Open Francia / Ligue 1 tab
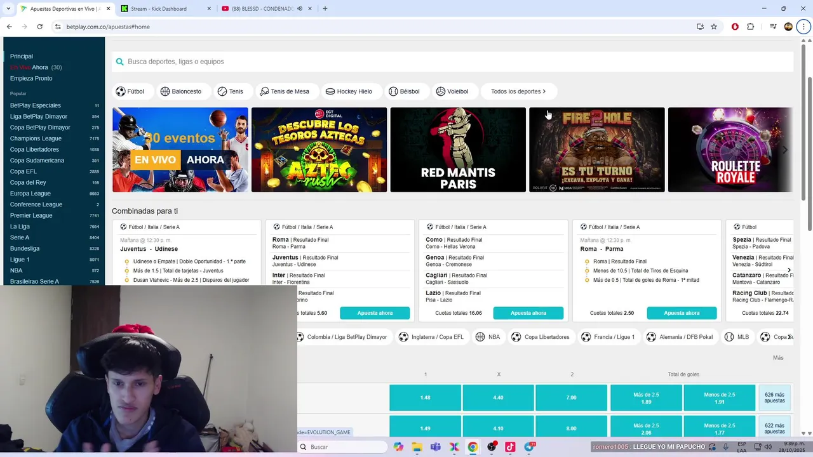 point(608,337)
